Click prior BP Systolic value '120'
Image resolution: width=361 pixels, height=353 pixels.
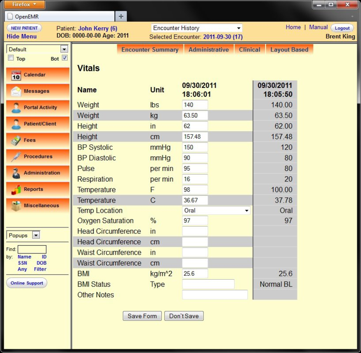(287, 147)
